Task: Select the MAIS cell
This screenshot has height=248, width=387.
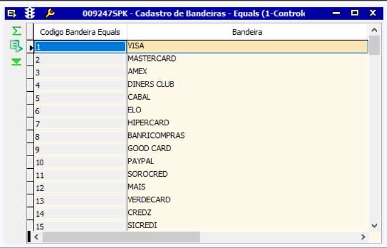Action: point(247,188)
